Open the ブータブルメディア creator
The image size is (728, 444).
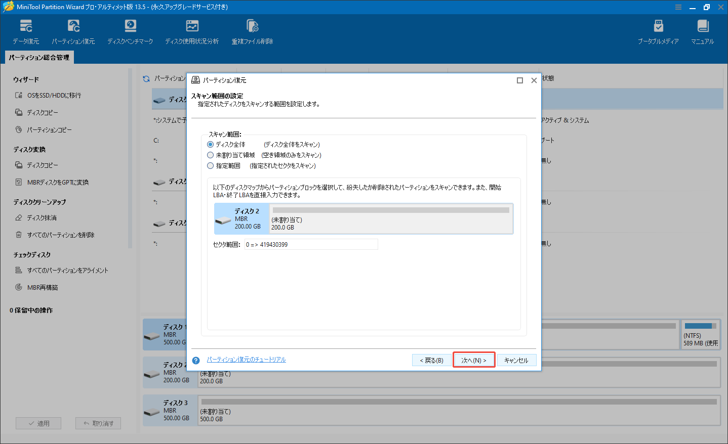[x=658, y=30]
